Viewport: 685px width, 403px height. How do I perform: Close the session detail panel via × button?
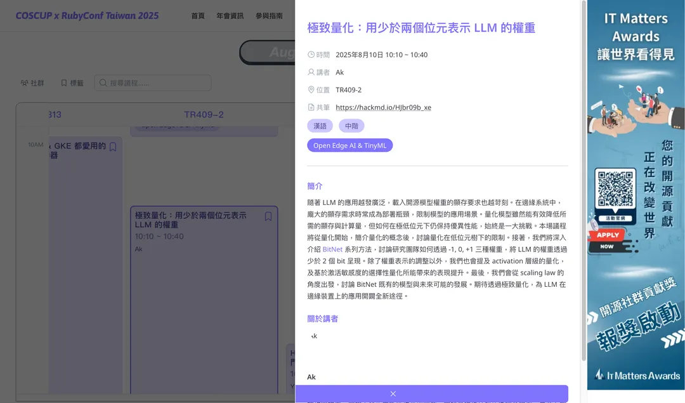click(x=393, y=393)
